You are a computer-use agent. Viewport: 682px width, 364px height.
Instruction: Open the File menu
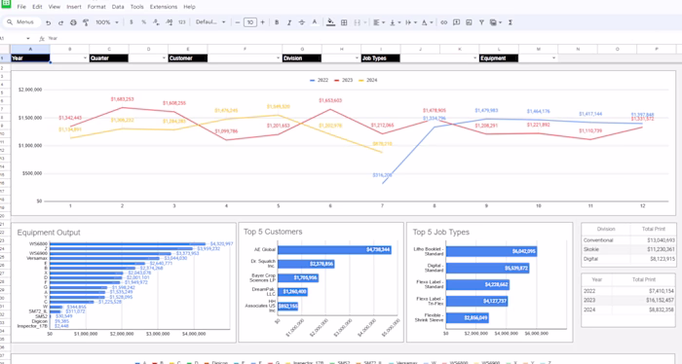click(21, 7)
